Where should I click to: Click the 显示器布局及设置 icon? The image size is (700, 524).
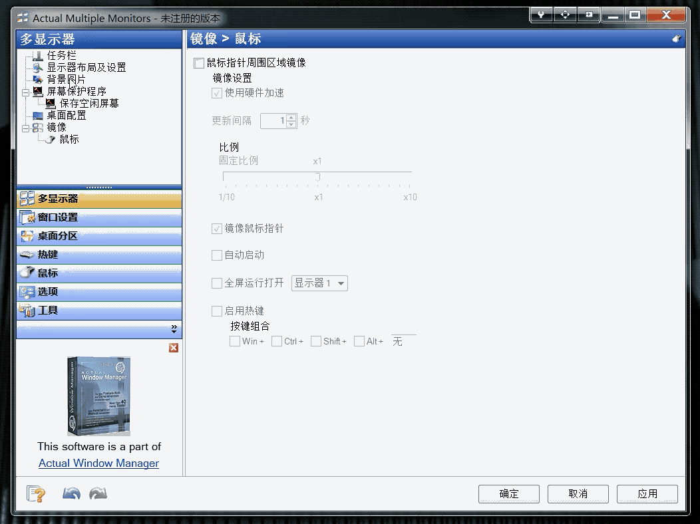tap(38, 68)
